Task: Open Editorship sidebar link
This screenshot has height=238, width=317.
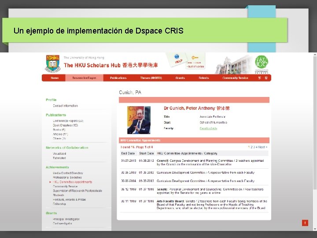Action: point(59,204)
